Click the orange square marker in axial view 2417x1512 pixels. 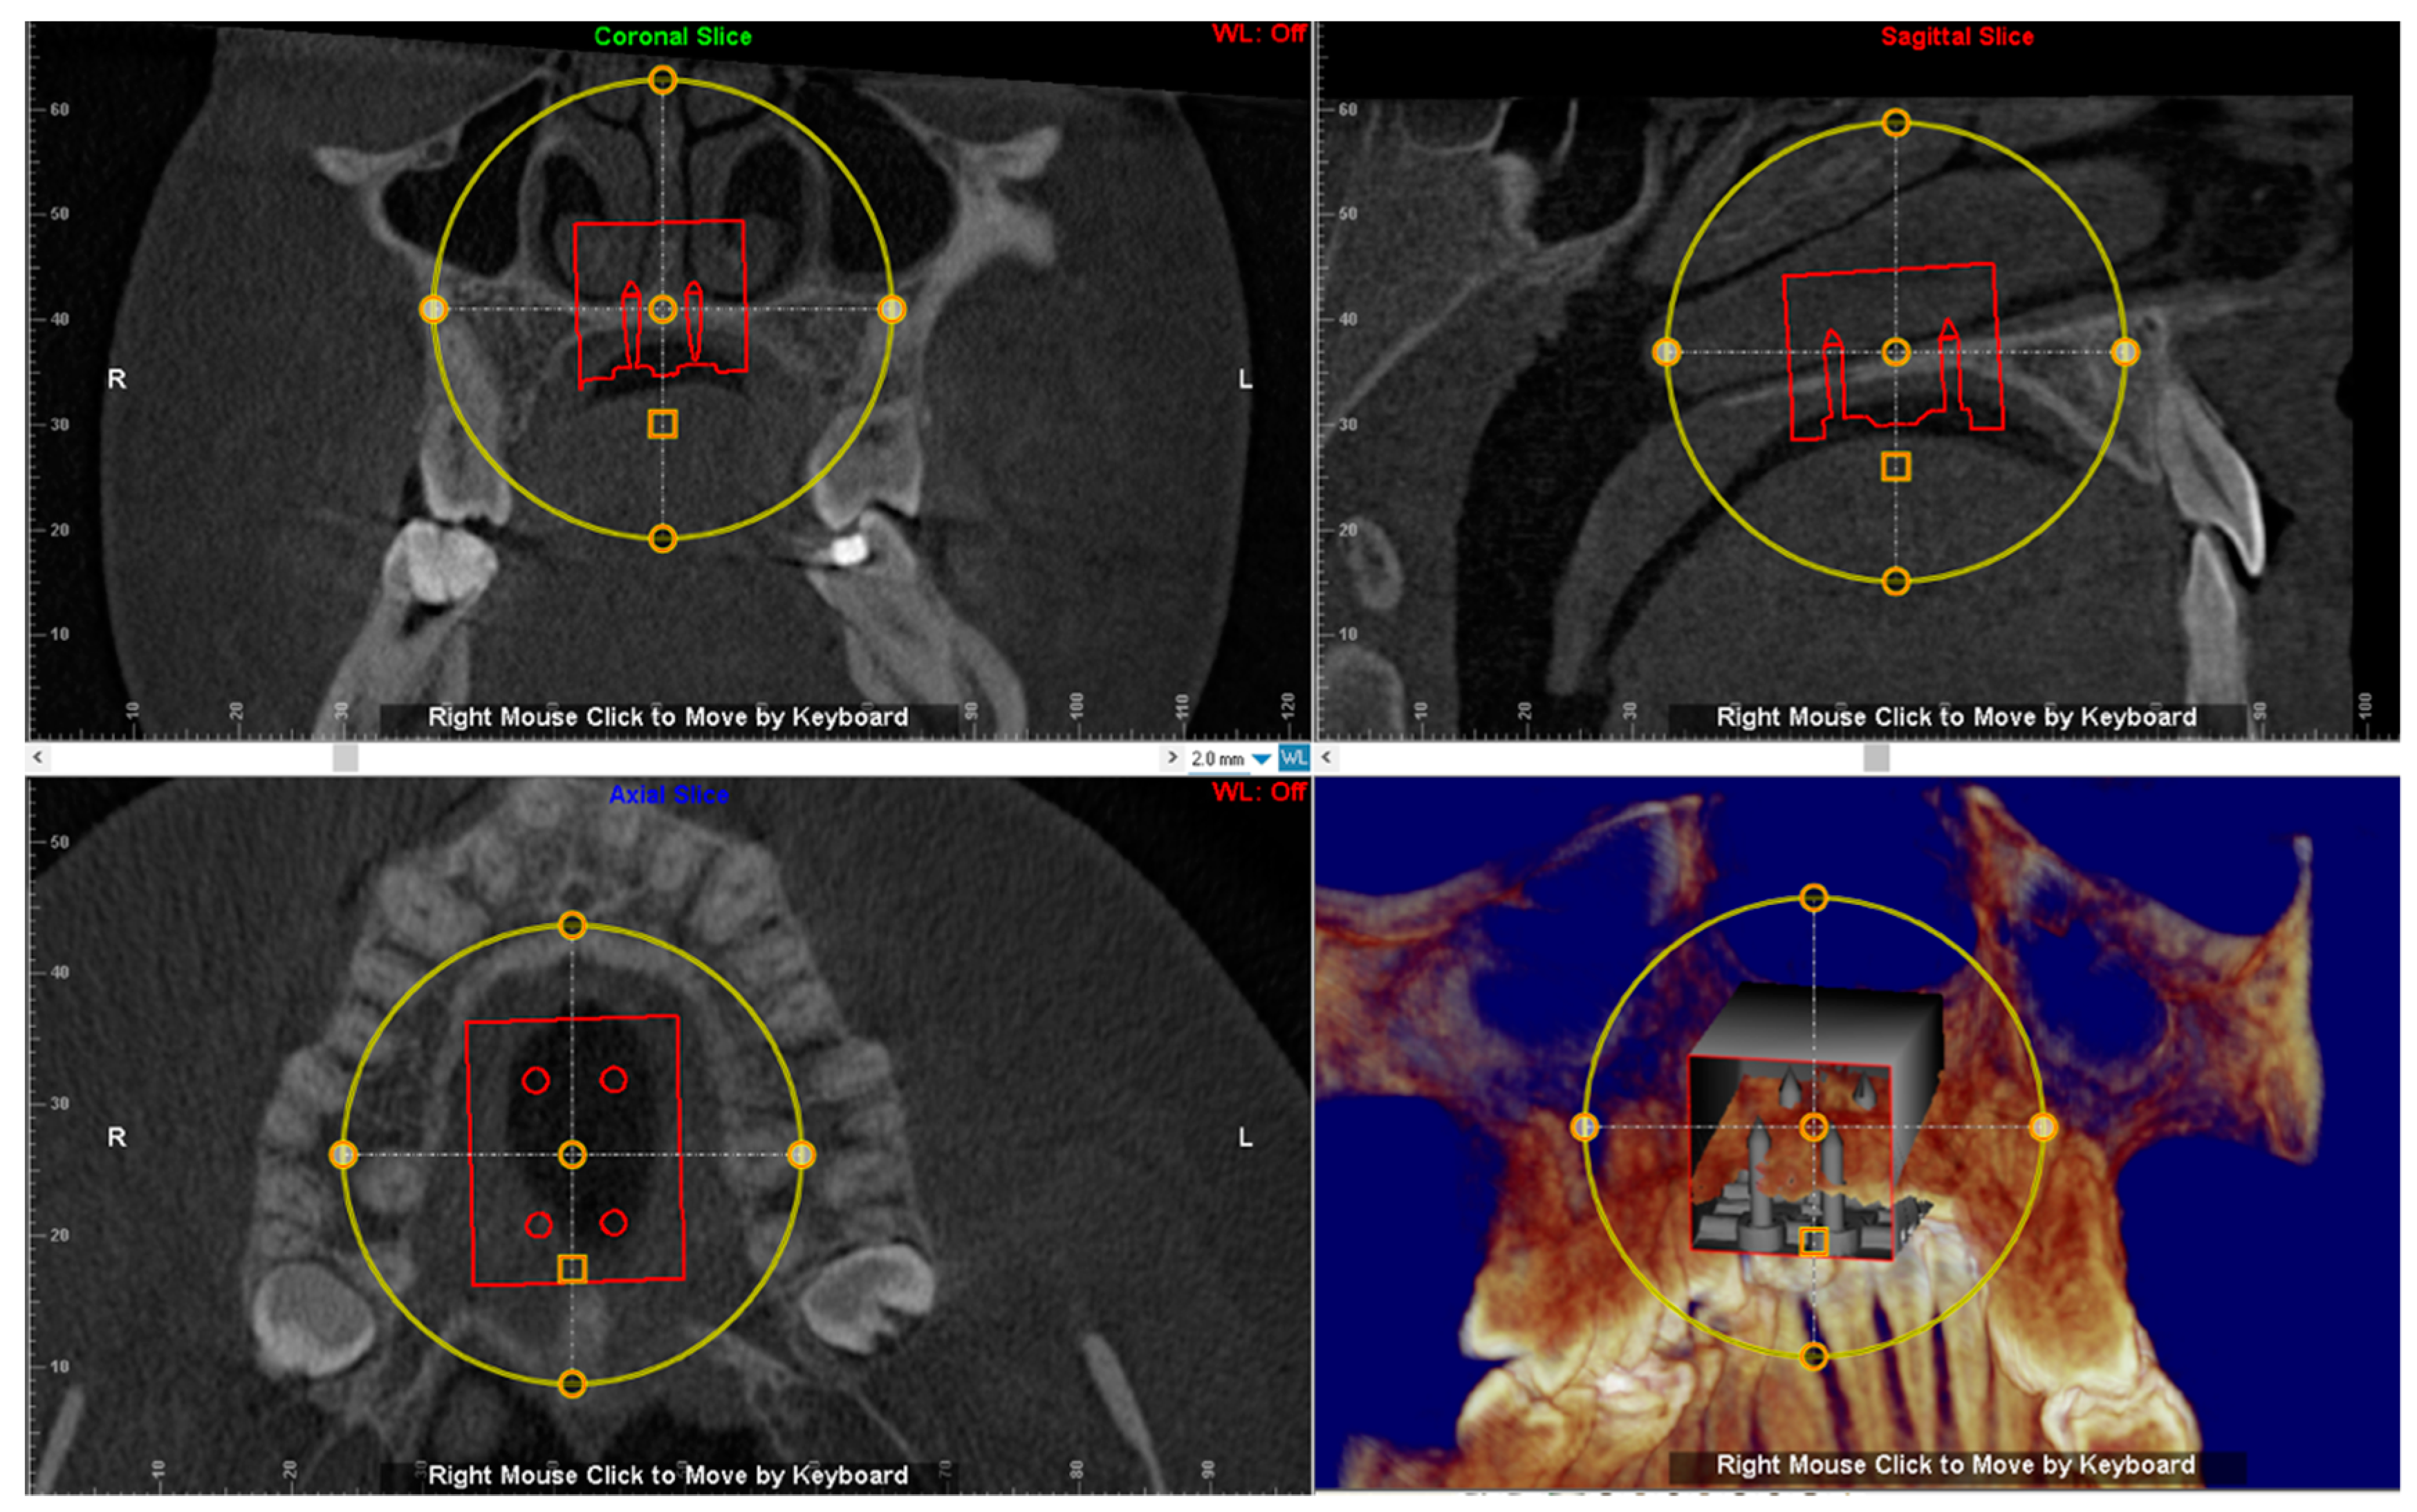coord(572,1269)
